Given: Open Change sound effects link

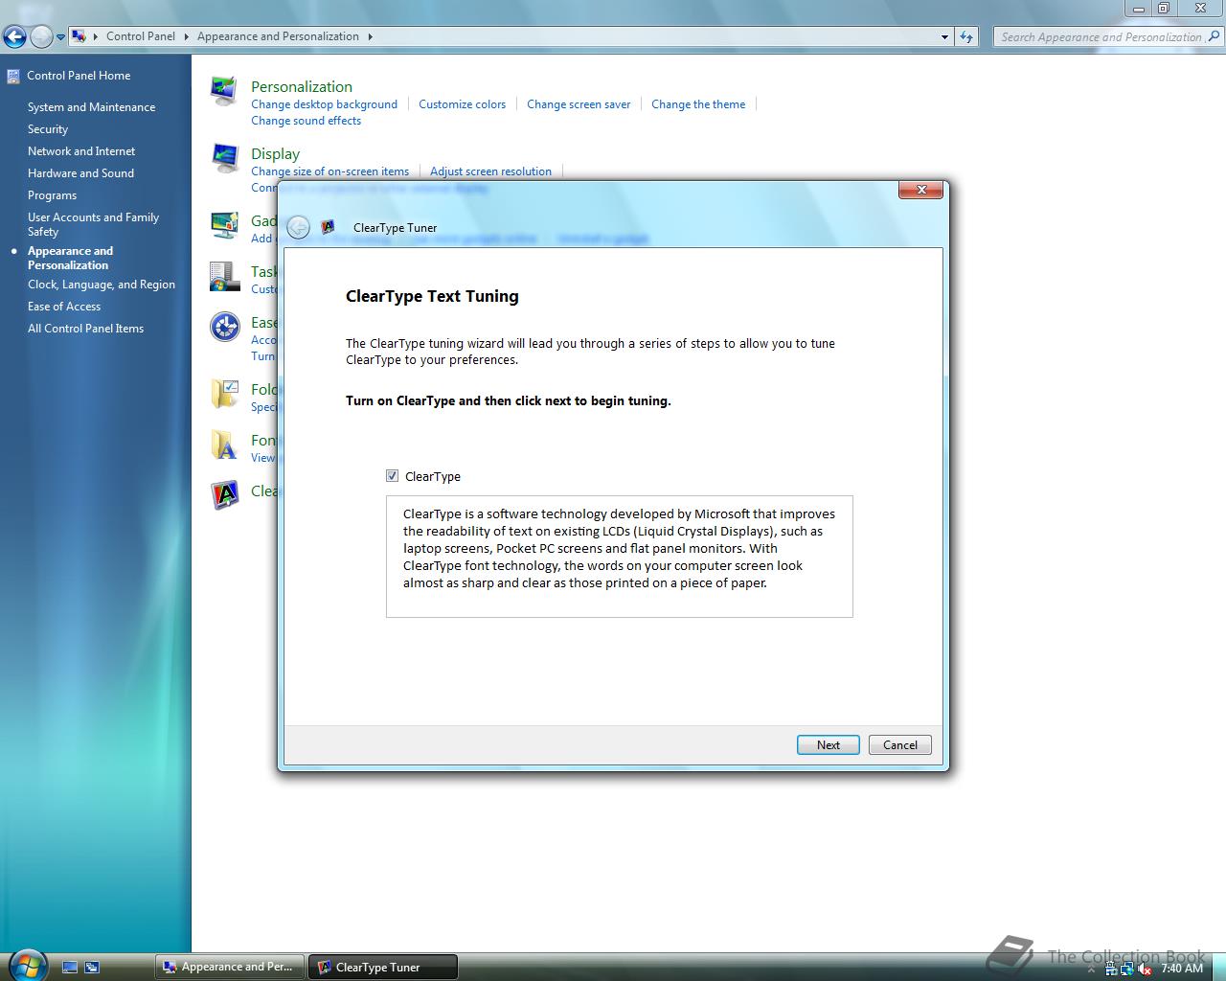Looking at the screenshot, I should pos(306,121).
